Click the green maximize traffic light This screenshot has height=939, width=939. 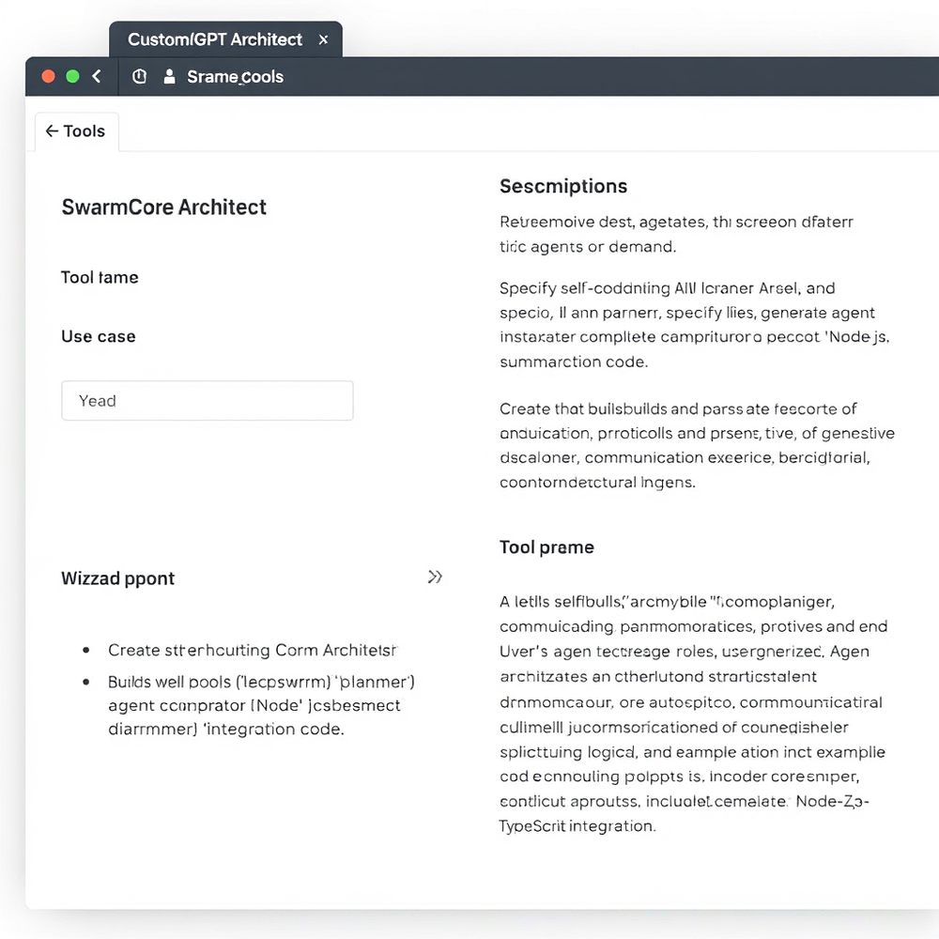click(71, 76)
